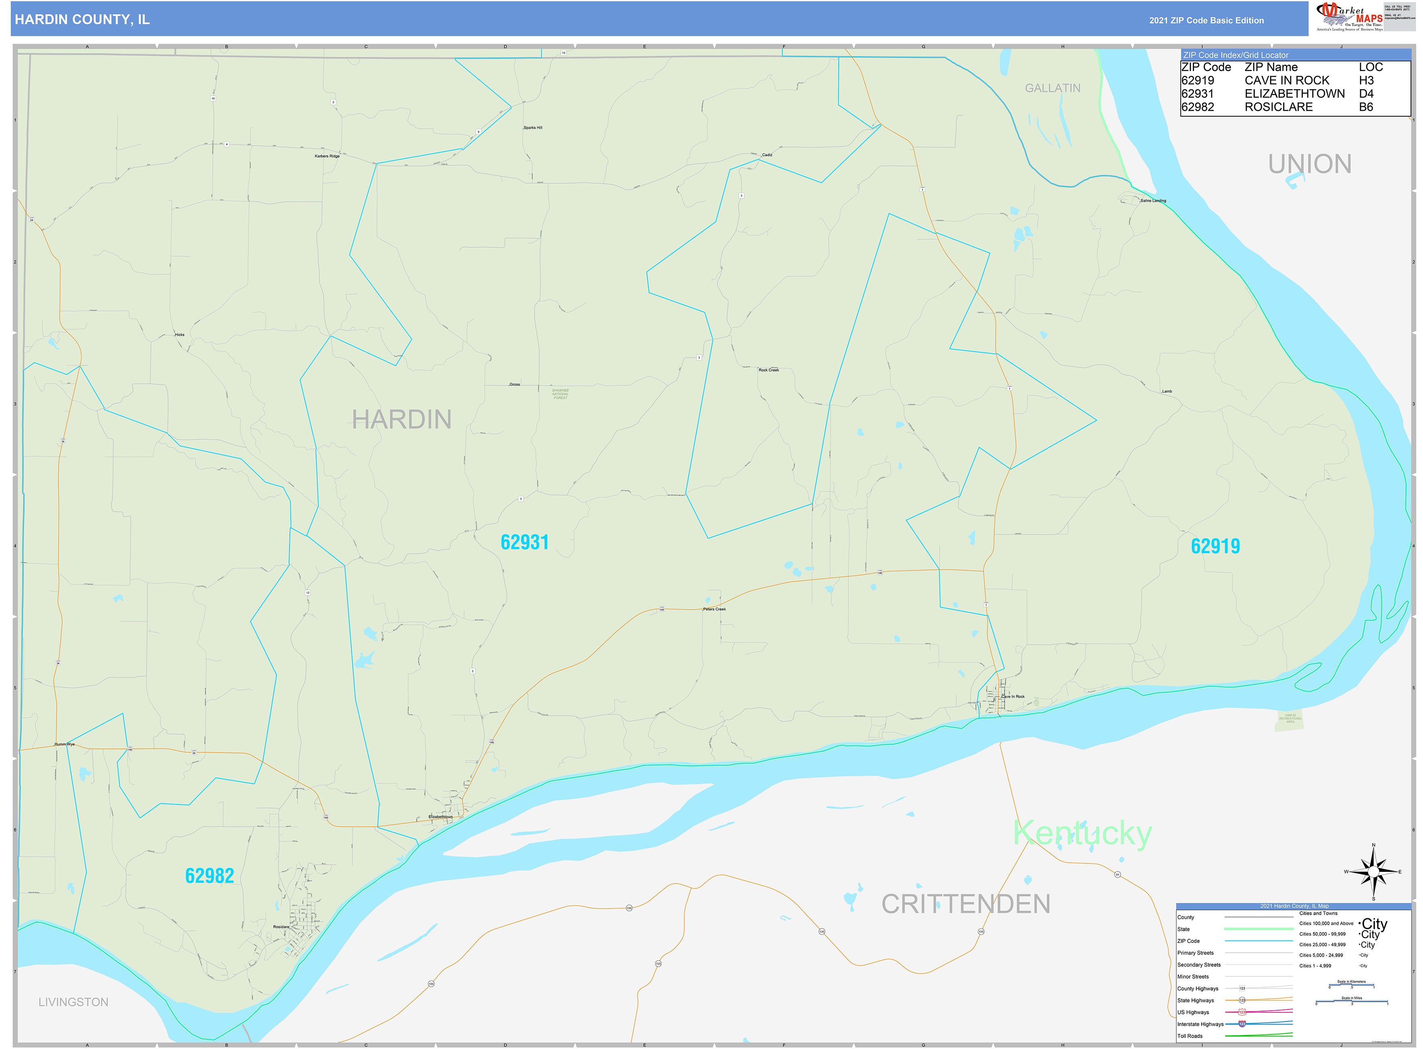
Task: Click the US Highways shield symbol in legend
Action: point(1243,1012)
